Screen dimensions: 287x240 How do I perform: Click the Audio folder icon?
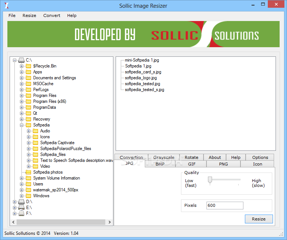[x=35, y=131]
